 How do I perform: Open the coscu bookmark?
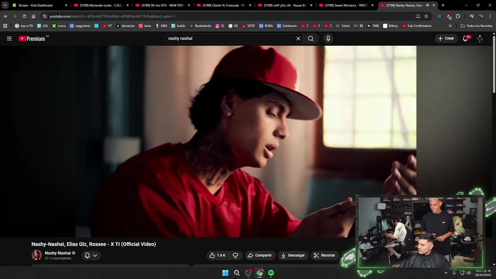[59, 26]
